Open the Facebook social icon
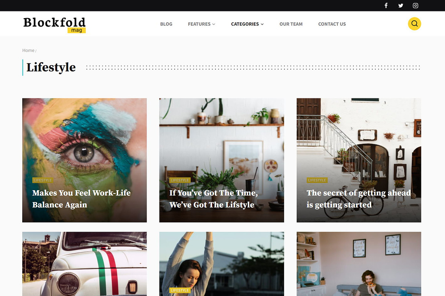Image resolution: width=445 pixels, height=296 pixels. 386,6
